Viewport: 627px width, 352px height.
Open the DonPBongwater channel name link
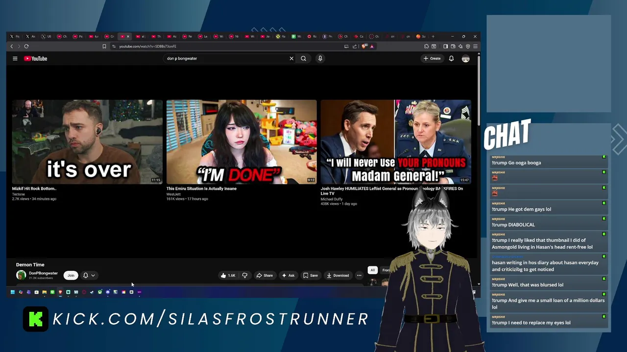(x=43, y=273)
